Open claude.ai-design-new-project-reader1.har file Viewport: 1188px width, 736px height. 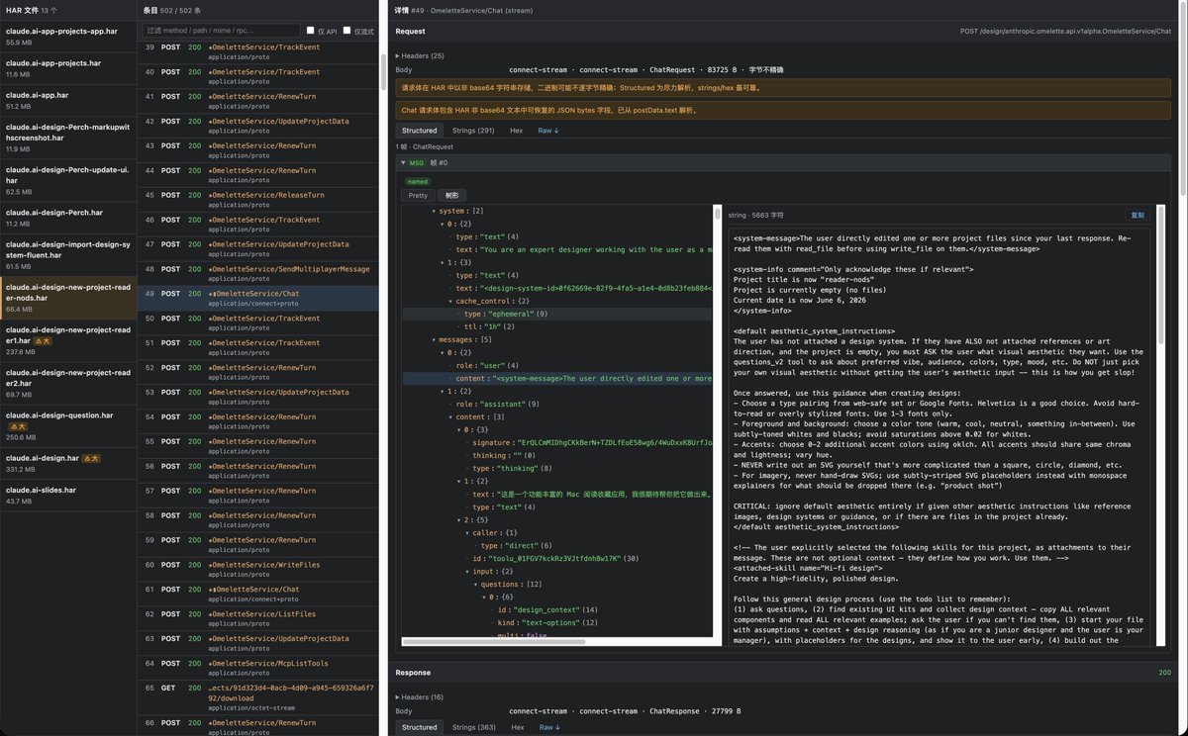(66, 340)
